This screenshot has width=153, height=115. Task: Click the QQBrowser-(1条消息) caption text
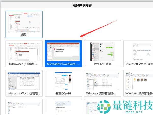point(24,64)
